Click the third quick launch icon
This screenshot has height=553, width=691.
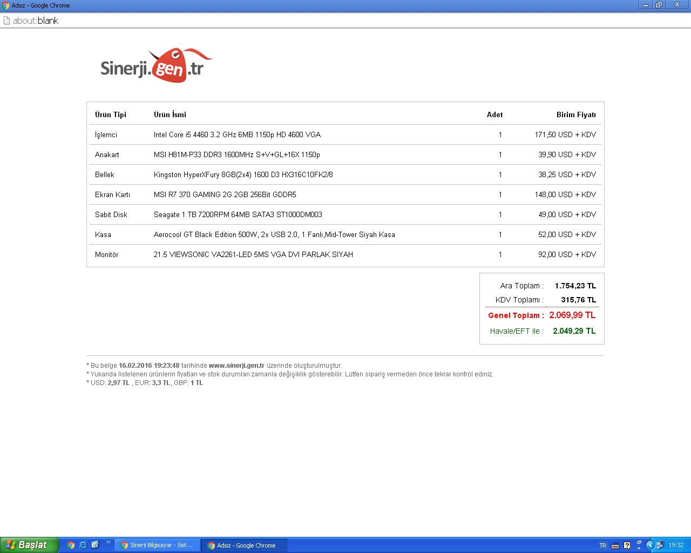click(x=96, y=545)
